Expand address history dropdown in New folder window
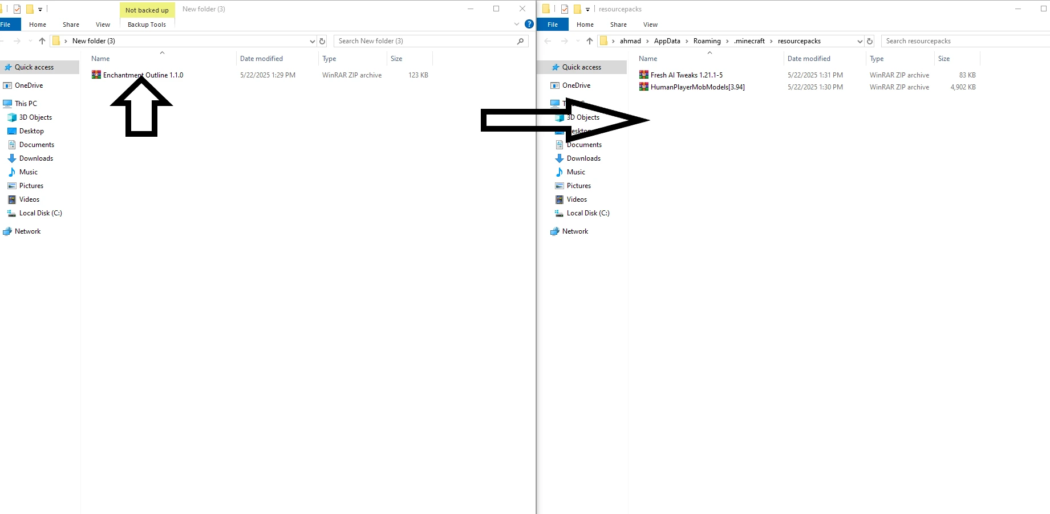Screen dimensions: 1050x514 [312, 41]
